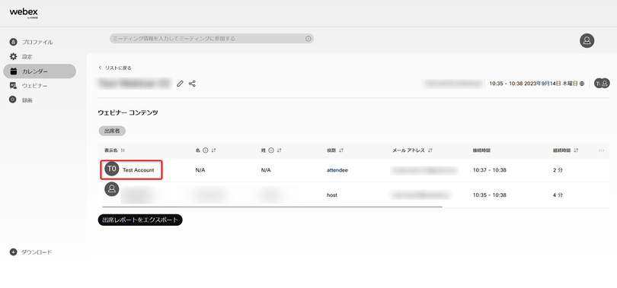This screenshot has width=617, height=288.
Task: Click the ウェビナー コンテンツ heading
Action: point(128,112)
